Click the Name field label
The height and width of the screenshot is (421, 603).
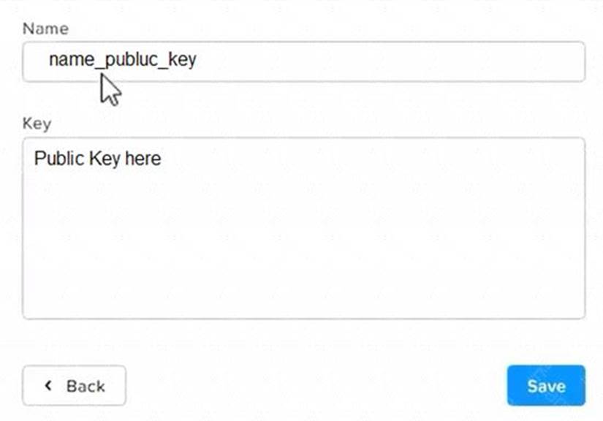tap(45, 29)
